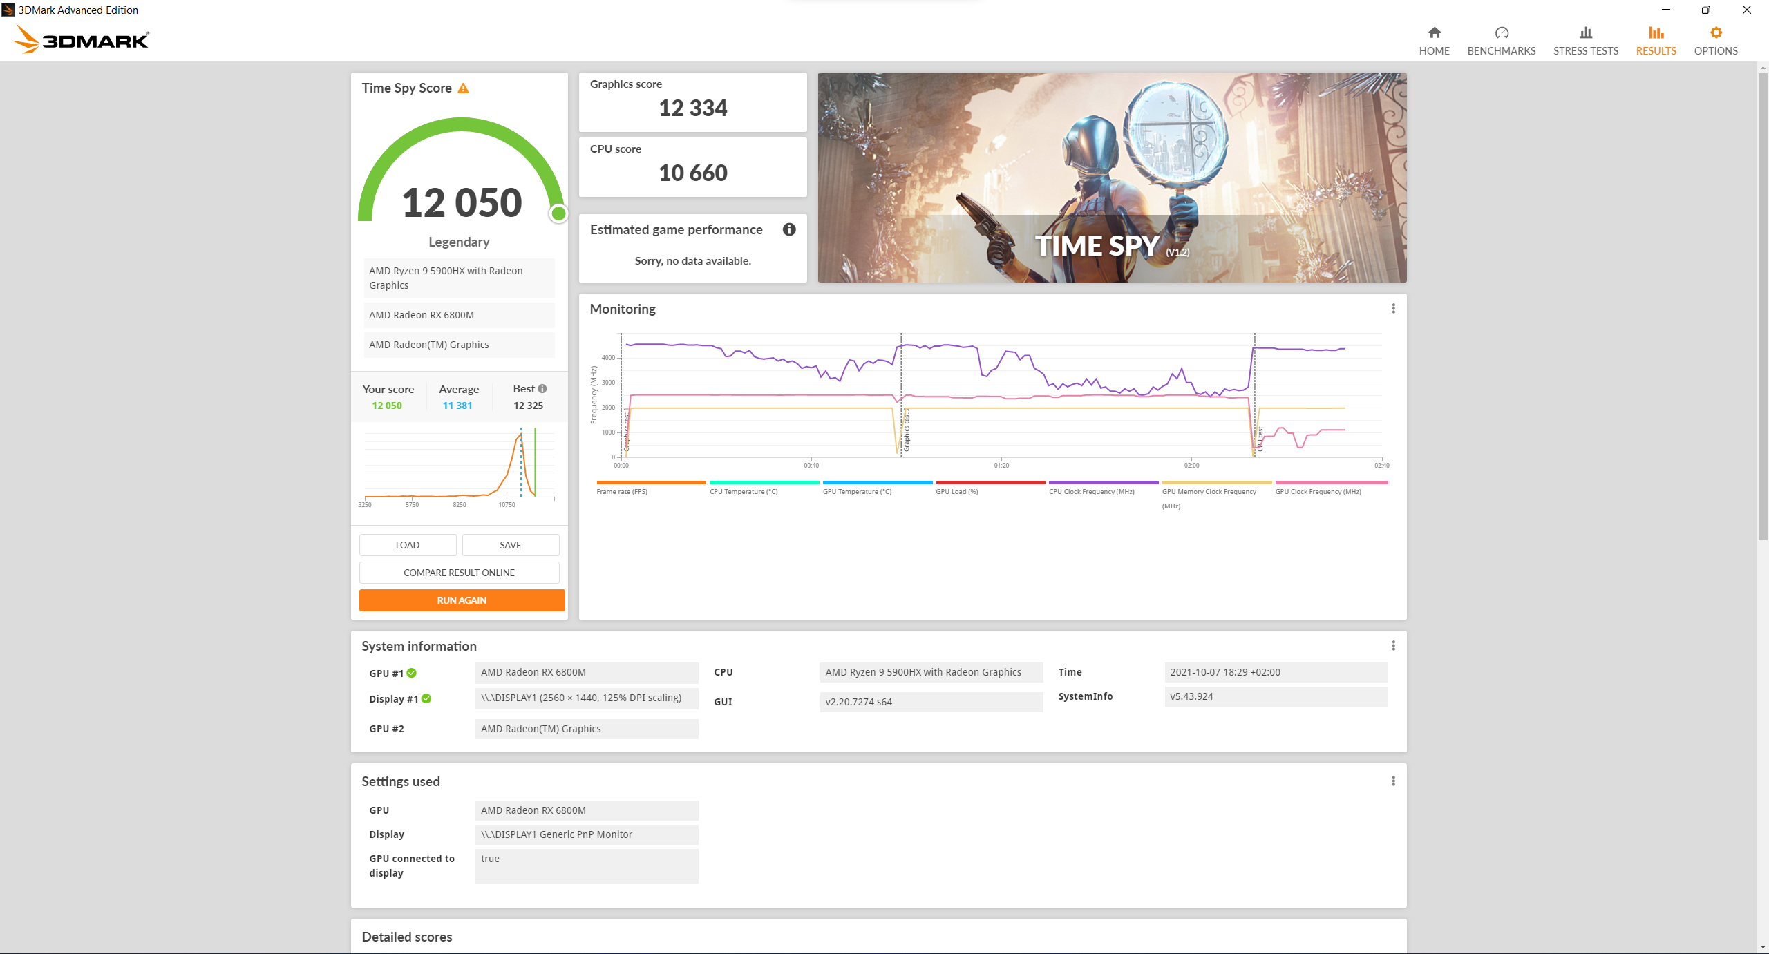Open Stress Tests section
This screenshot has width=1769, height=954.
click(1585, 41)
